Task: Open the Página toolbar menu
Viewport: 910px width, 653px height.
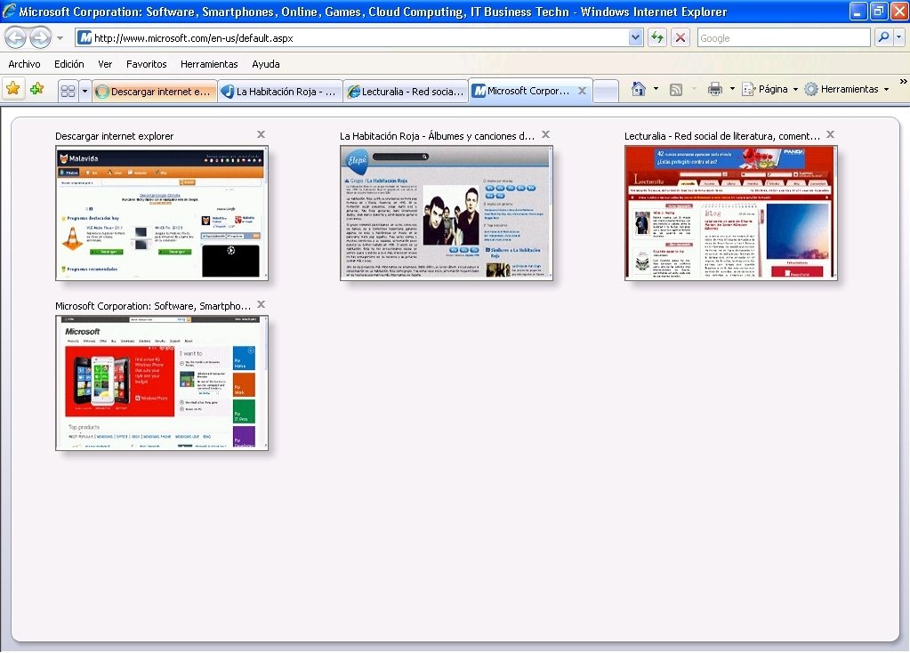Action: tap(770, 89)
